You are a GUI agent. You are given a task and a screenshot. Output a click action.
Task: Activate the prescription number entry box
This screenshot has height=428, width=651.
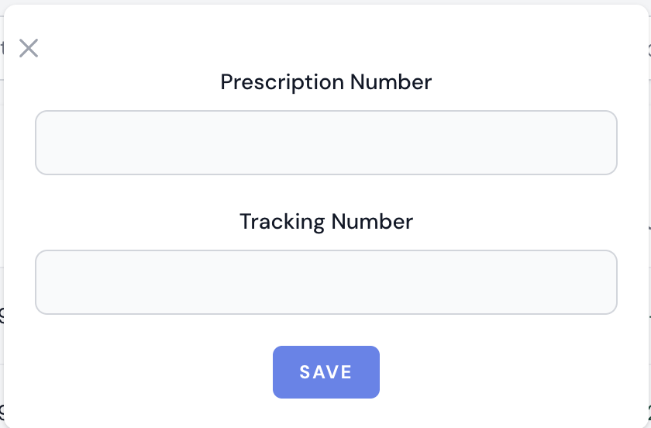[325, 143]
